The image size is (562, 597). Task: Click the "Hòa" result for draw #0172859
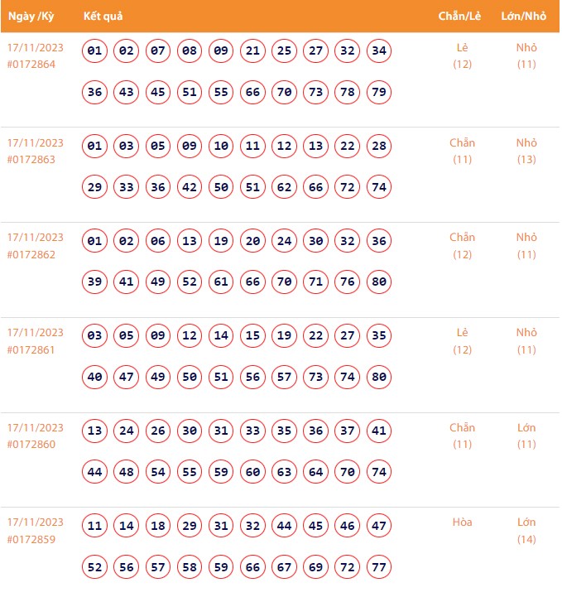pos(462,522)
